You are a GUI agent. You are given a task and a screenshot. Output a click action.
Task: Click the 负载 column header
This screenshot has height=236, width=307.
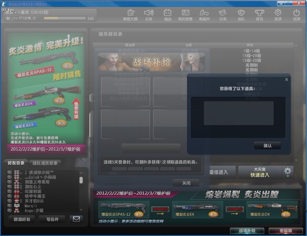189,45
